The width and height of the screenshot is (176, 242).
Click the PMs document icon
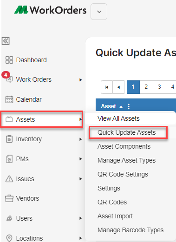9,159
